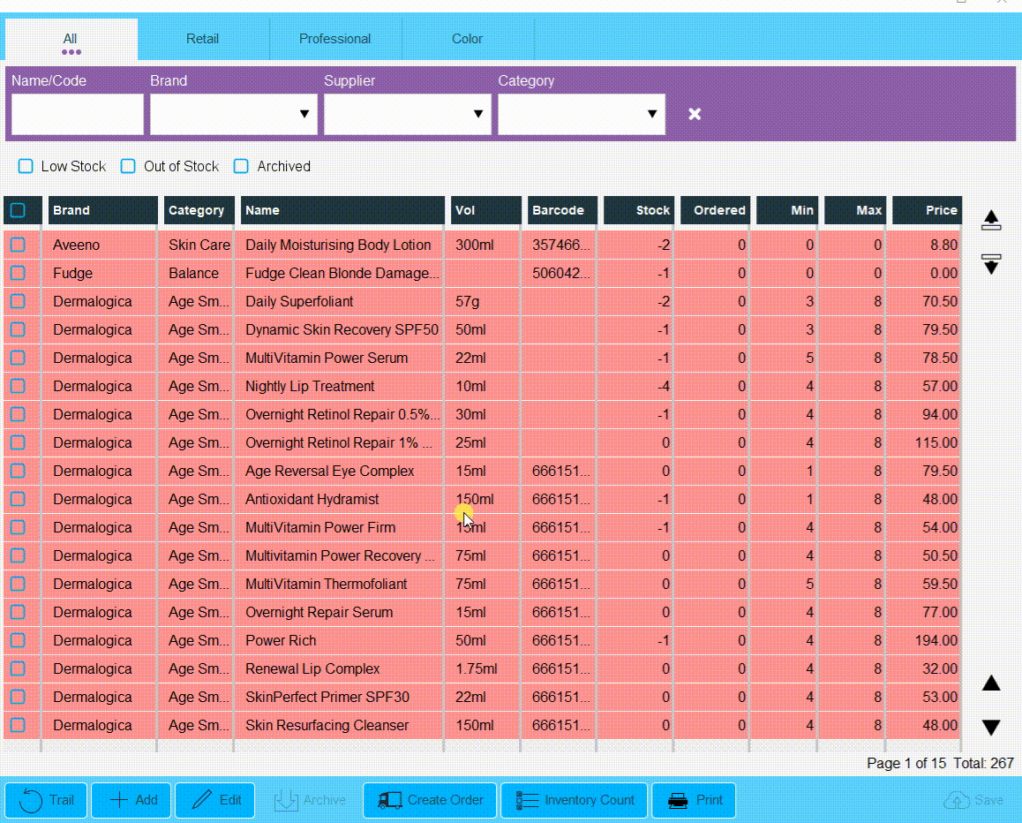Switch to the Color tab
The width and height of the screenshot is (1022, 823).
tap(468, 39)
